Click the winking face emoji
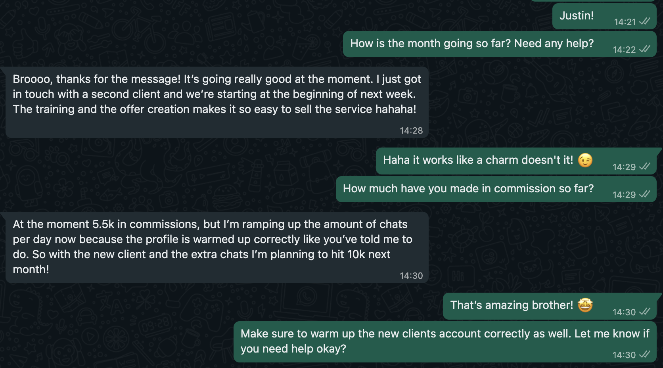Image resolution: width=663 pixels, height=368 pixels. 585,160
